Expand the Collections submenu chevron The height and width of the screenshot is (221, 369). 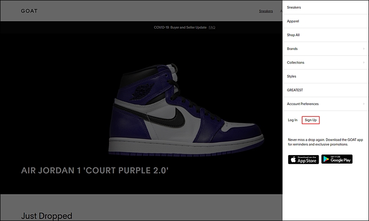[x=364, y=63]
